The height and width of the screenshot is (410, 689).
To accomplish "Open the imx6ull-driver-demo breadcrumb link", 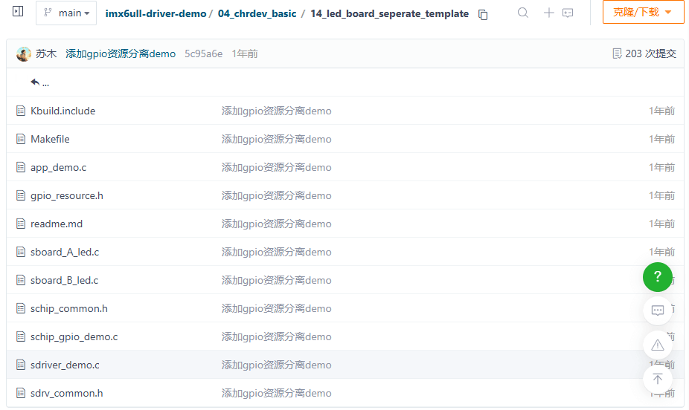I will click(x=156, y=14).
